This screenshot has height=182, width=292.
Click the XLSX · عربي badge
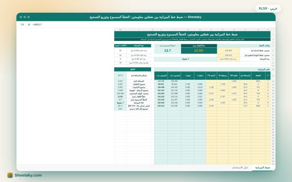tap(268, 9)
